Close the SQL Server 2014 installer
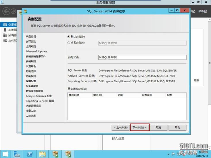This screenshot has height=158, width=211. pyautogui.click(x=185, y=11)
